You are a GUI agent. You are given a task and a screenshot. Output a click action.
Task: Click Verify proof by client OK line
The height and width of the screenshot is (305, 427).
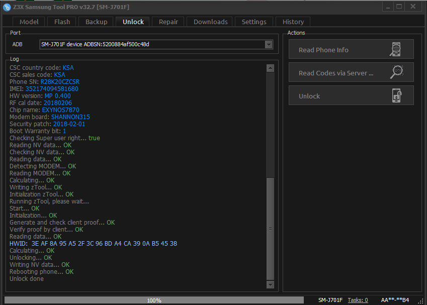(46, 229)
